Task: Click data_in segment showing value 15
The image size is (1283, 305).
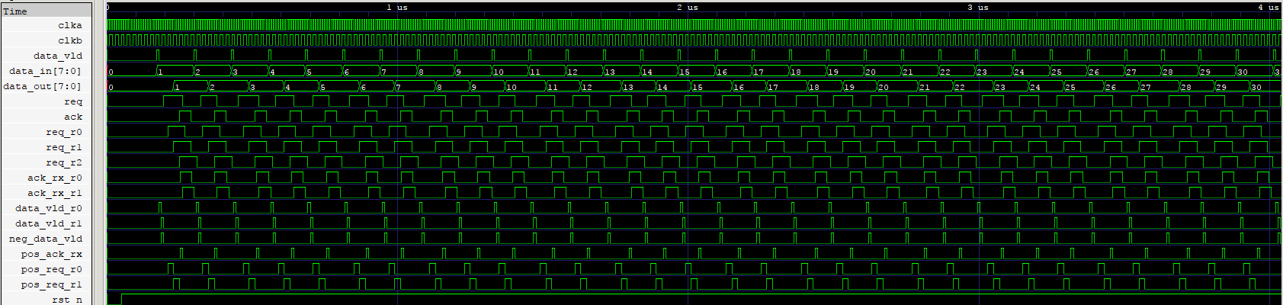Action: (x=697, y=71)
